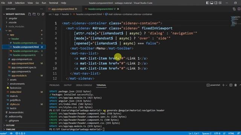Open header.component.css file
Screen dimensions: 241x135
coord(25,43)
